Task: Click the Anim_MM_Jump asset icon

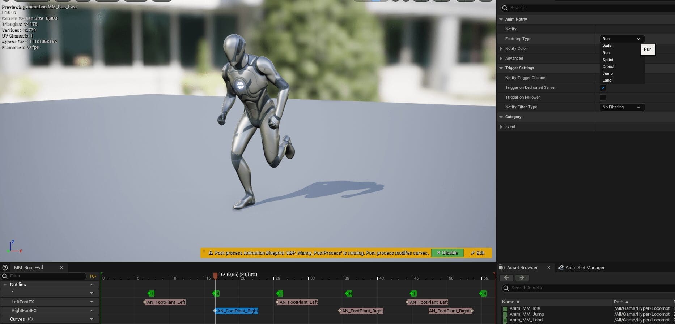Action: pyautogui.click(x=505, y=314)
